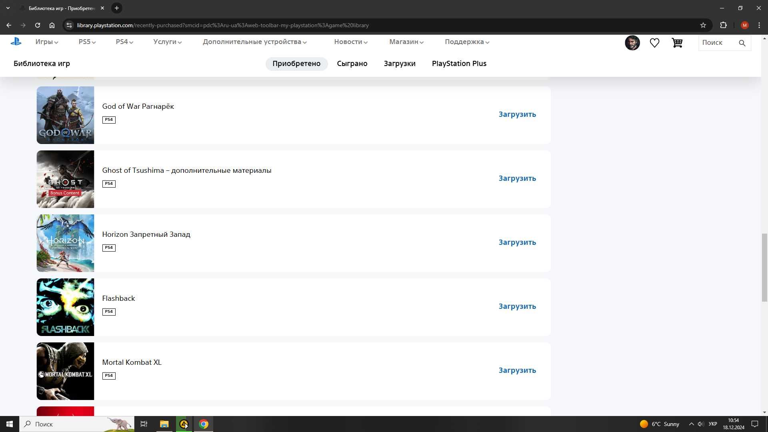Open the yellow app icon on taskbar
This screenshot has width=768, height=432.
click(184, 424)
